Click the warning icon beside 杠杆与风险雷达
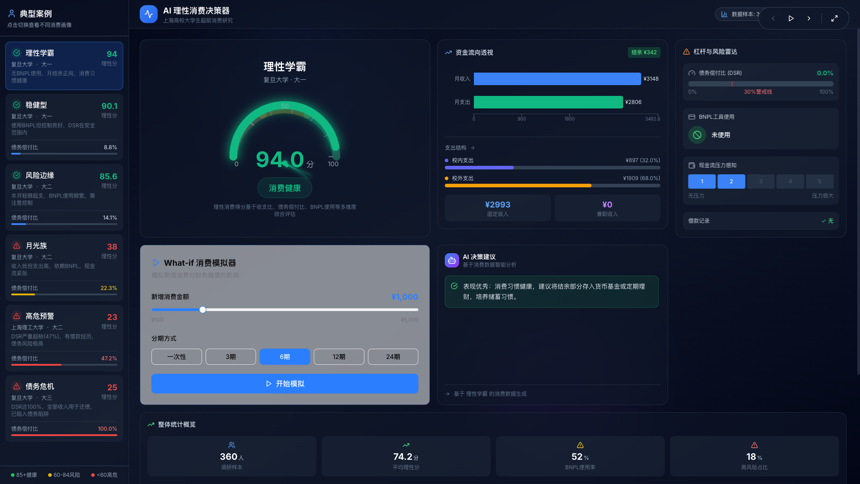This screenshot has height=484, width=860. [686, 52]
